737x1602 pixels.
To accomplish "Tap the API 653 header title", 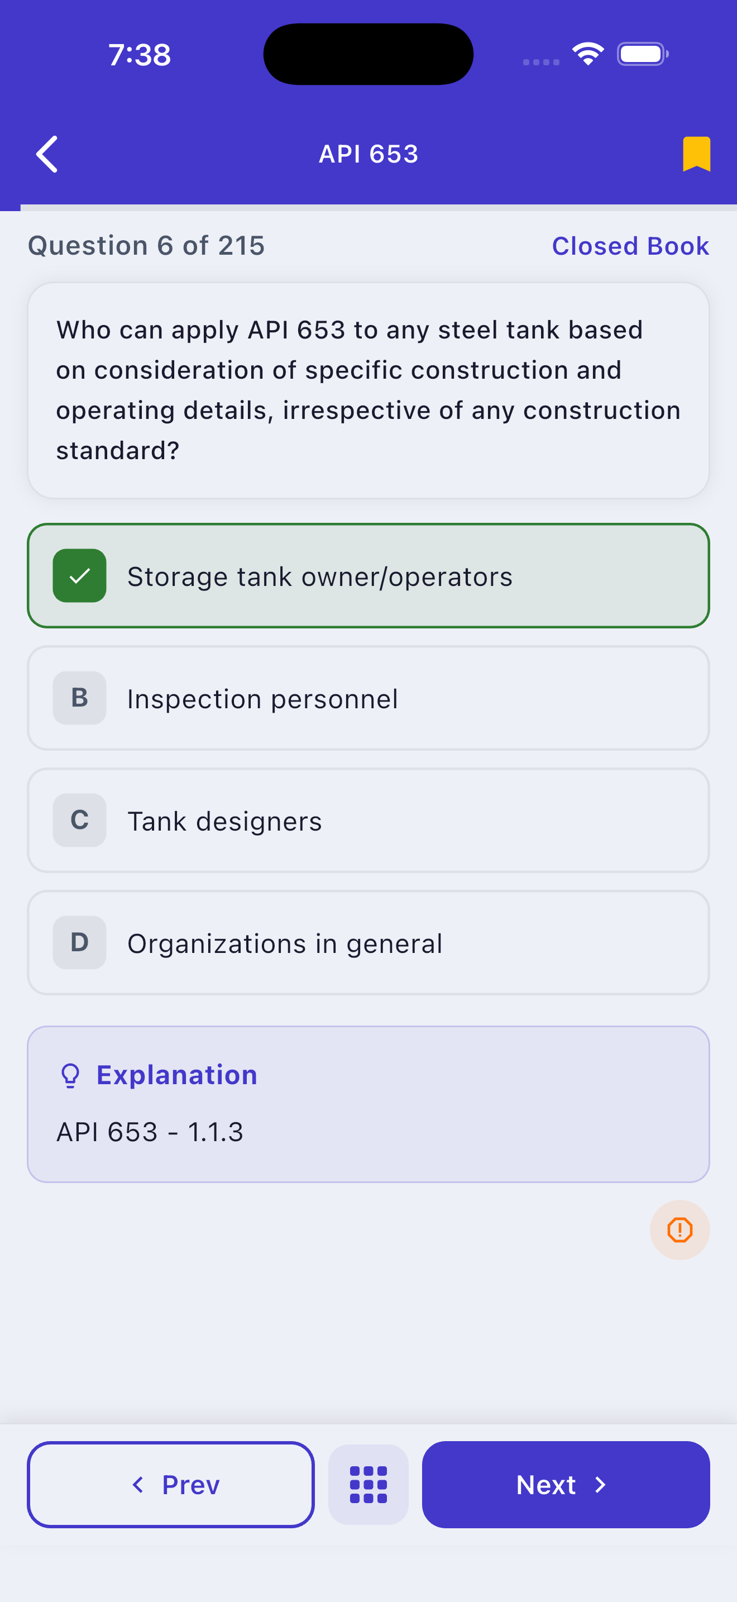I will 368,154.
